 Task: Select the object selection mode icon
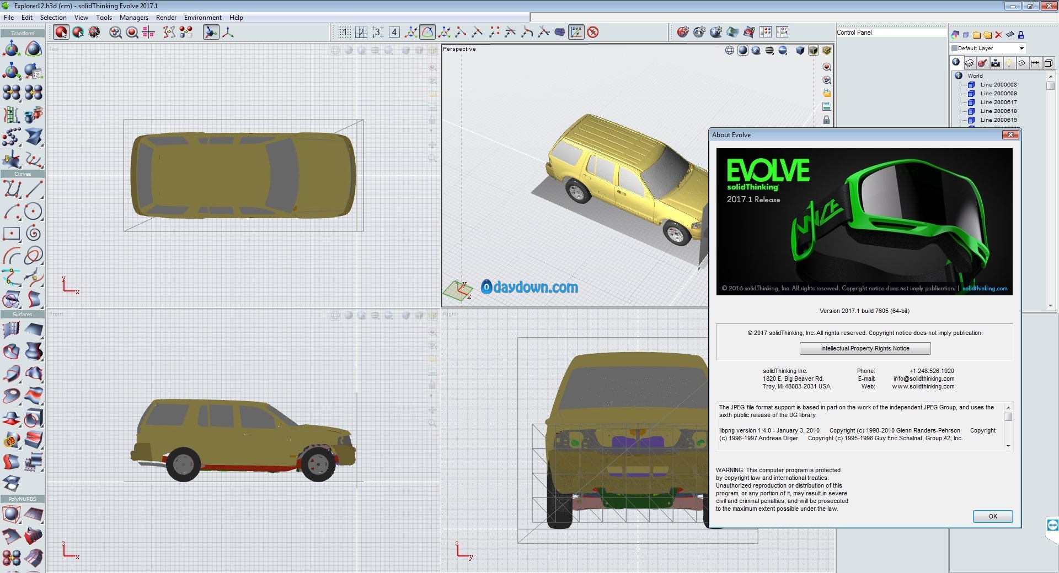(61, 33)
